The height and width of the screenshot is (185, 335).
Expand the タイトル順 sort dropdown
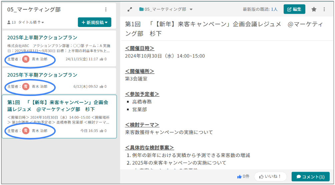31,22
